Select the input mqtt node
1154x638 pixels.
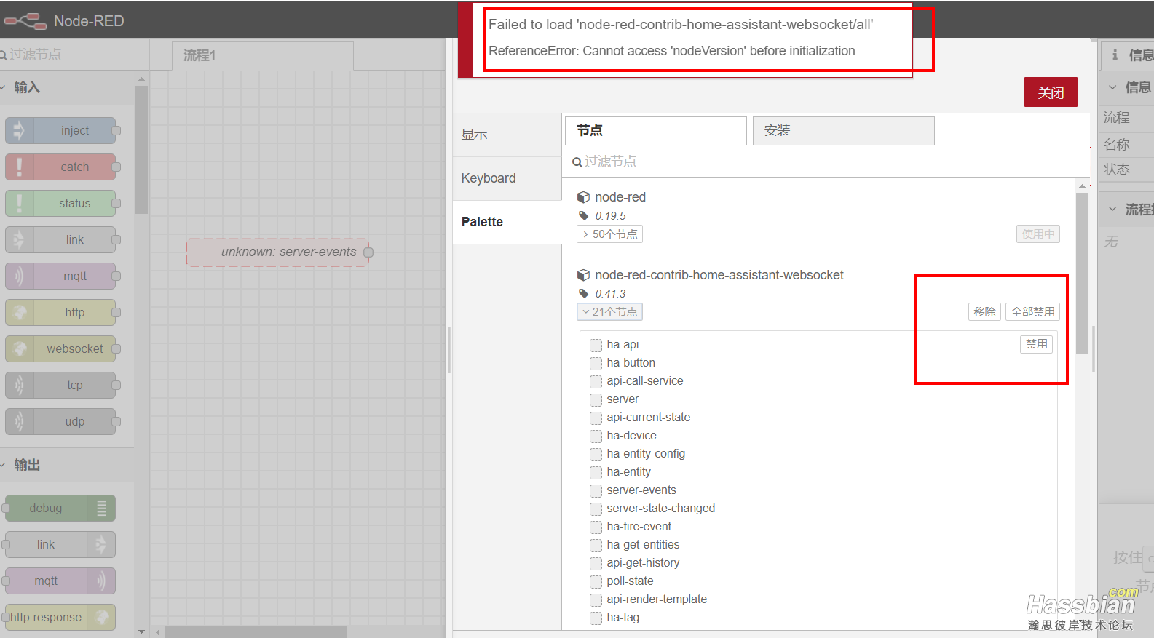60,276
